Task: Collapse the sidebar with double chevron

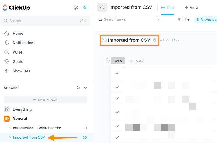Action: 85,8
